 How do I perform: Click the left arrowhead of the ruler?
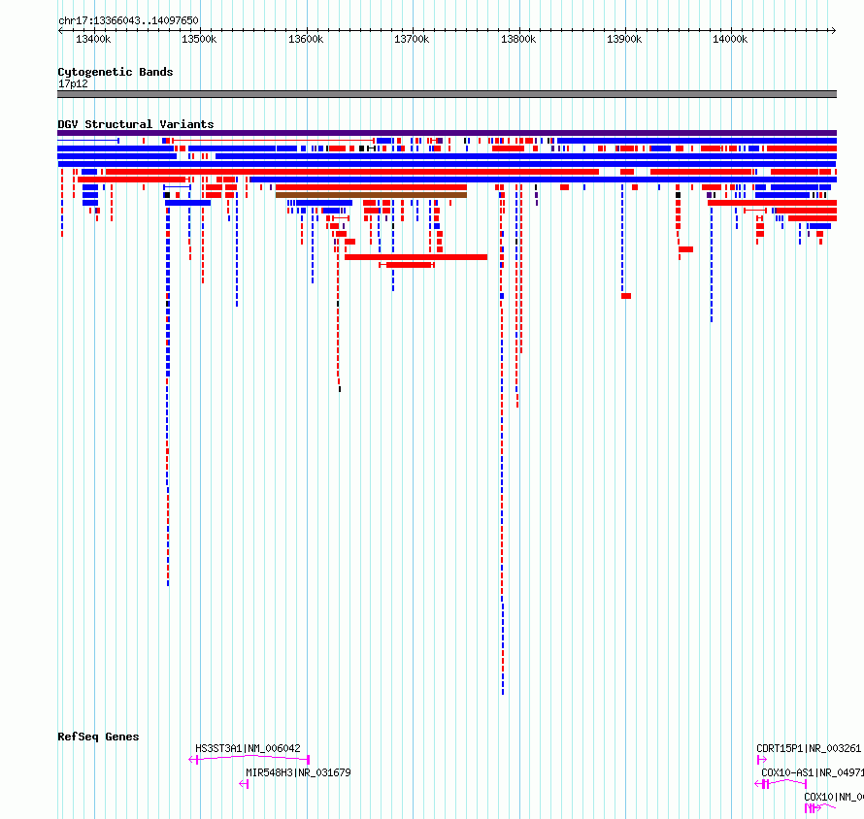pyautogui.click(x=60, y=30)
